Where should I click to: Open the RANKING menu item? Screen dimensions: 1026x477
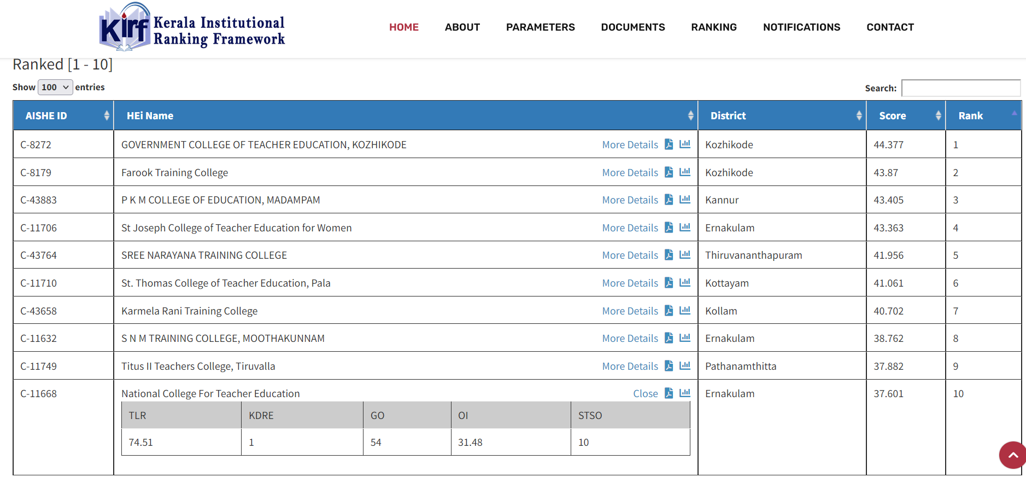(714, 27)
